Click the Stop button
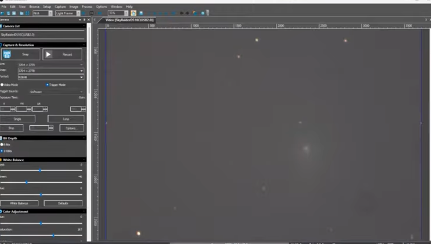 (11, 128)
